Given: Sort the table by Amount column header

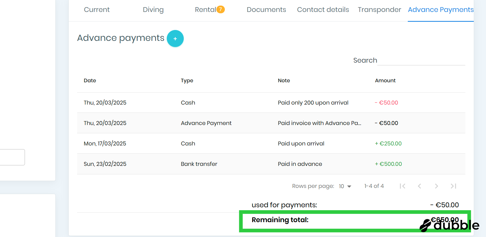Looking at the screenshot, I should (385, 81).
